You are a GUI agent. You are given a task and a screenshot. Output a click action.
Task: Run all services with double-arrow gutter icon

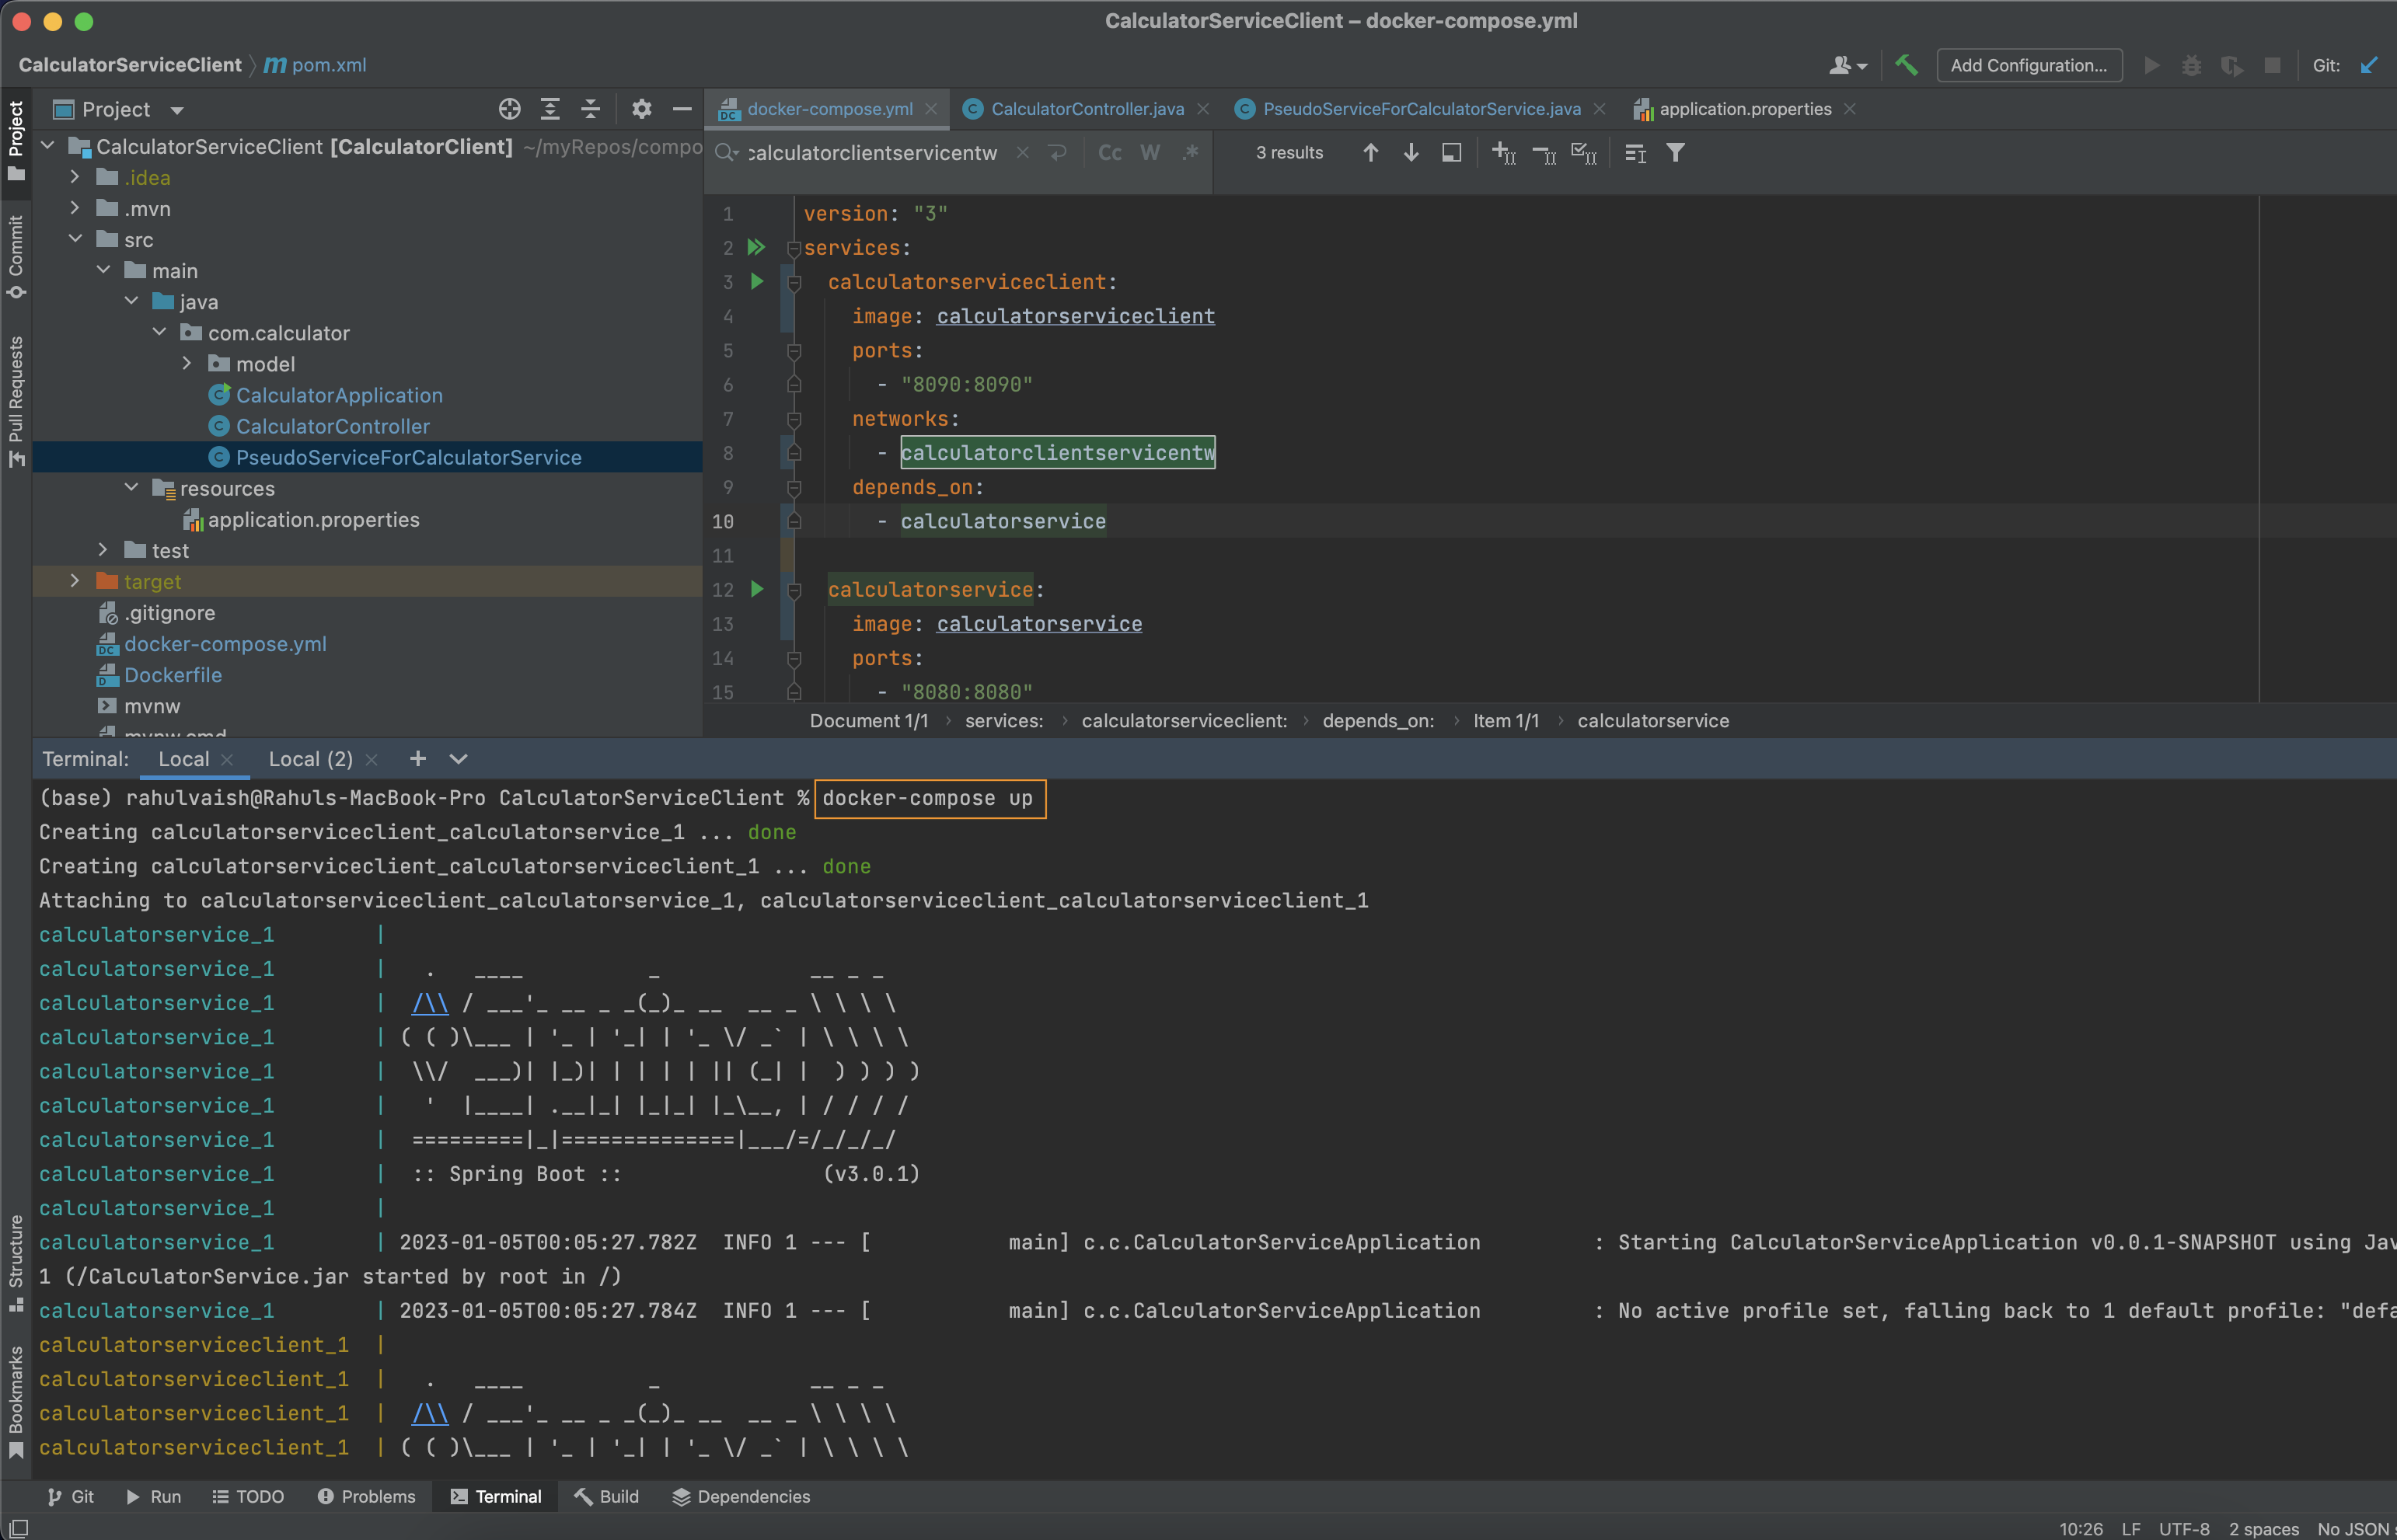[x=757, y=247]
